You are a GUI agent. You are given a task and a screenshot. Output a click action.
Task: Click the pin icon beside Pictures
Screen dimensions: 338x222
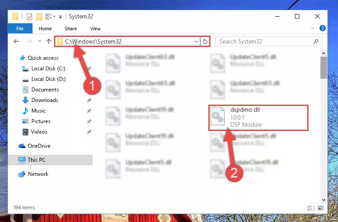click(x=89, y=121)
